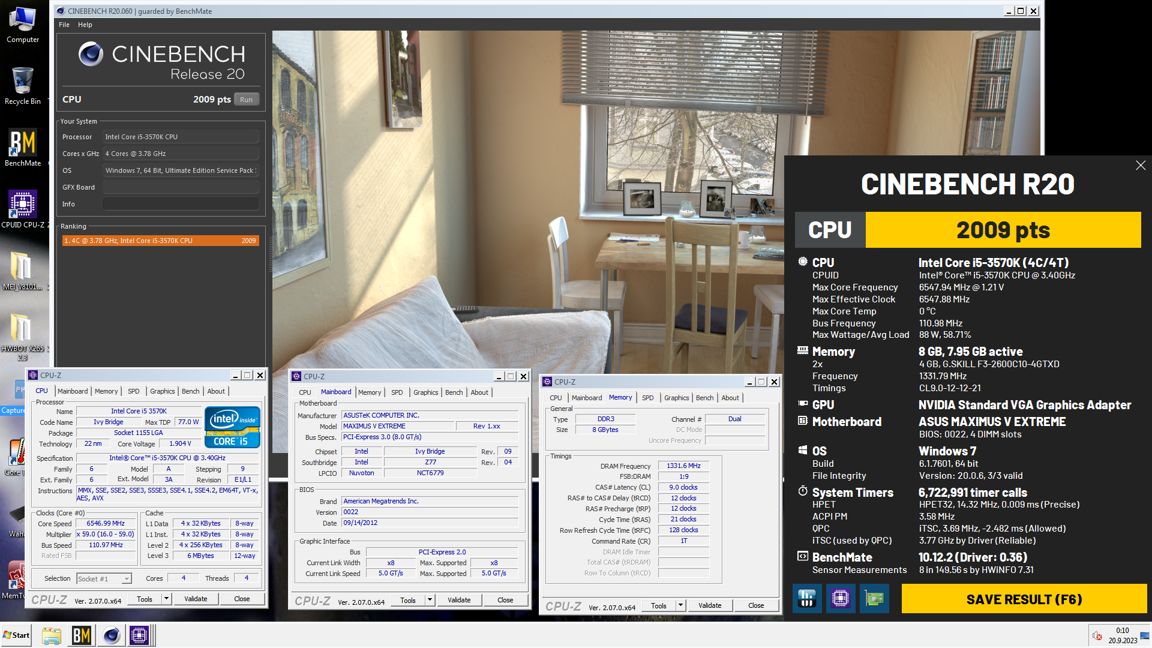Run the Cinebench CPU test
The height and width of the screenshot is (648, 1152).
[x=246, y=100]
